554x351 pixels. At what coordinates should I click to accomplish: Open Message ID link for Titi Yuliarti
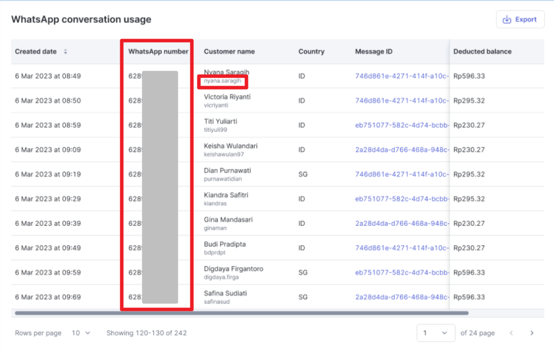(x=401, y=125)
